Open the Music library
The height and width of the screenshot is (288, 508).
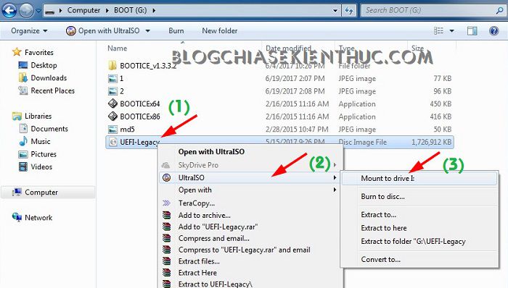(41, 141)
